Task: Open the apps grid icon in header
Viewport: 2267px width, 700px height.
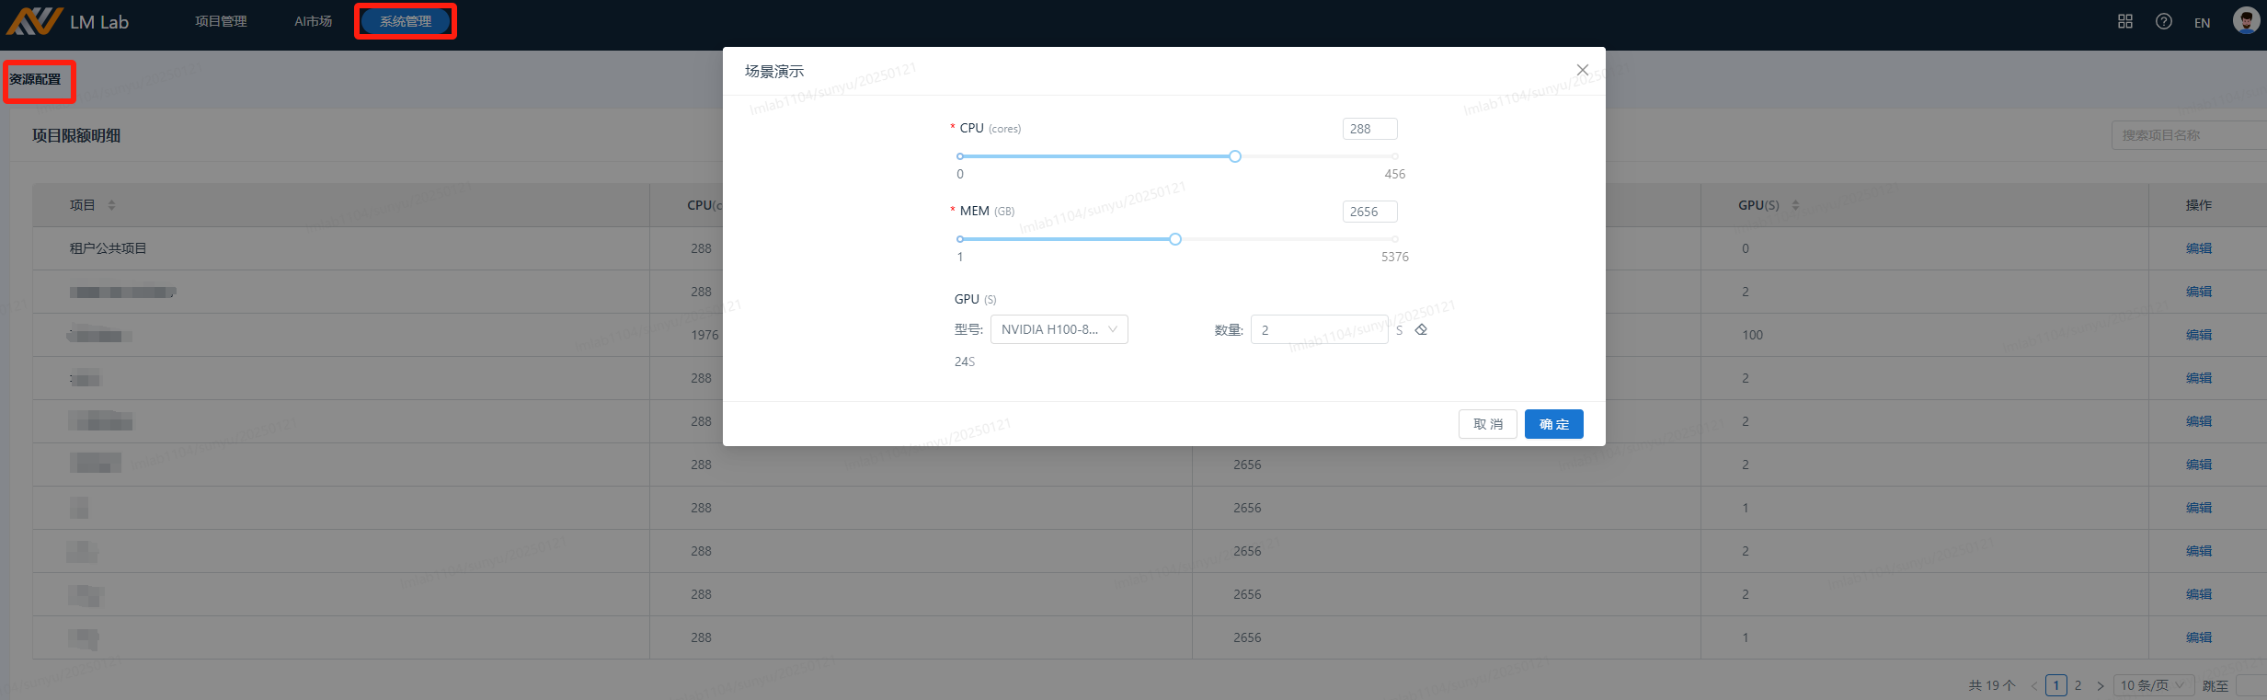Action: [x=2124, y=21]
